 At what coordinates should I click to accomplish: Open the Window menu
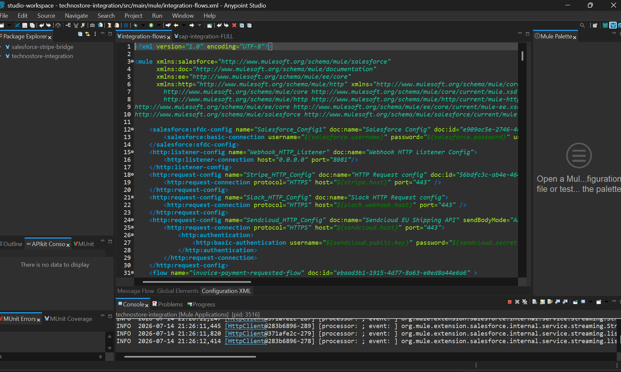(x=183, y=15)
